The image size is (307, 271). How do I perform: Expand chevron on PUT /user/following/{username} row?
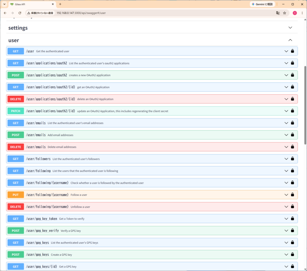[x=286, y=195]
